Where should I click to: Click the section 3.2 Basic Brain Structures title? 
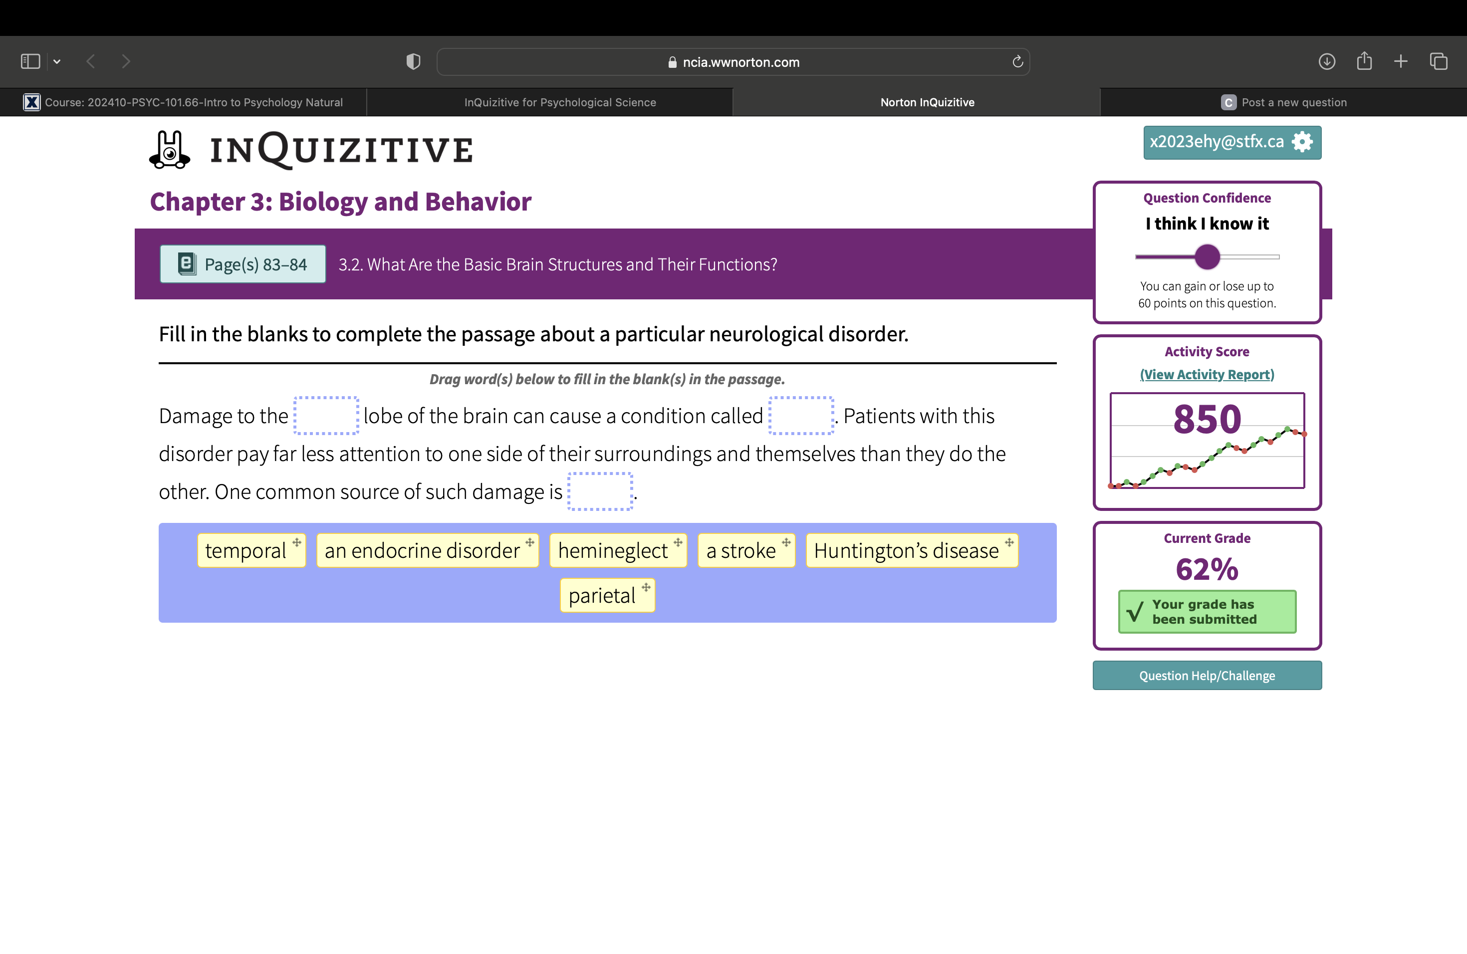click(x=558, y=264)
